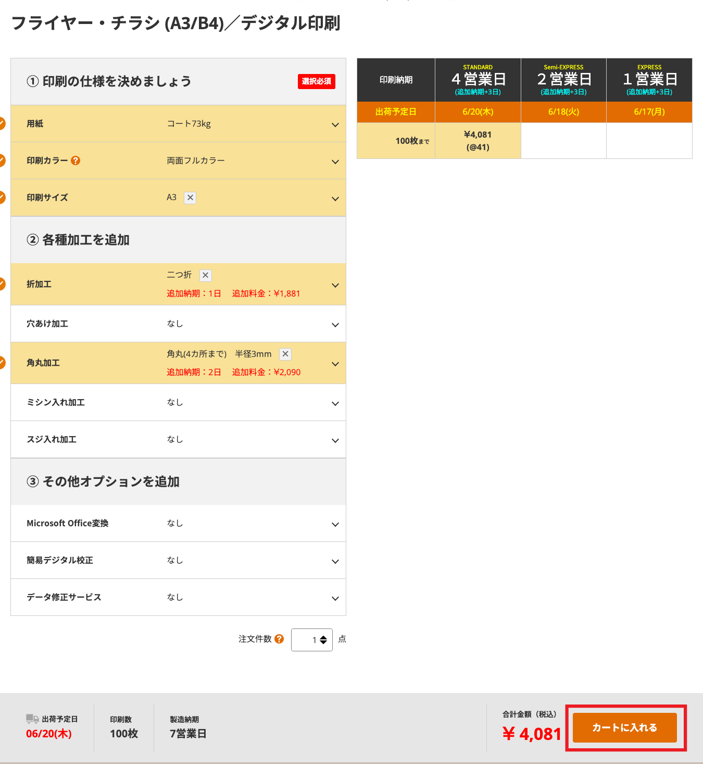Click the 7営業日 production time

pos(188,734)
